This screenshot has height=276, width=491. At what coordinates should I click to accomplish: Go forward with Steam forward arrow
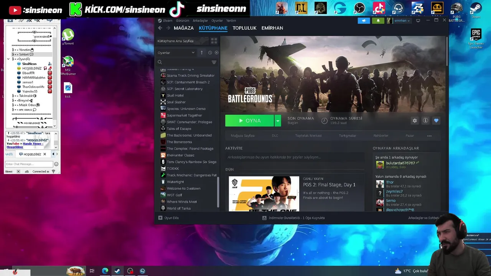168,28
